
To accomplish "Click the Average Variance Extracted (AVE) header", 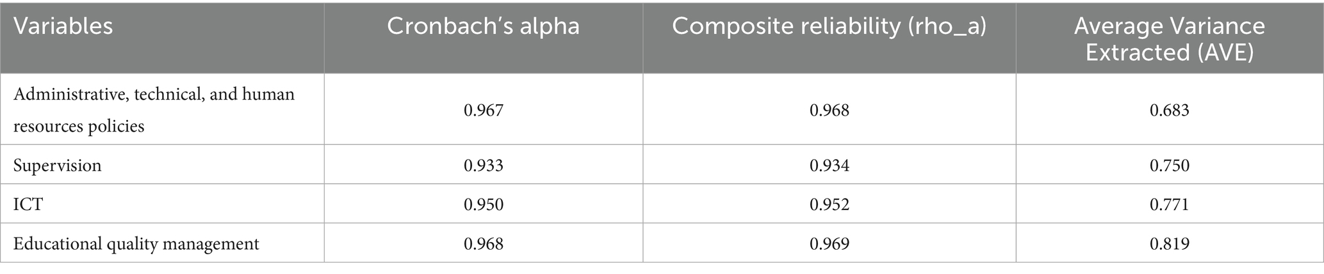I will (1169, 39).
